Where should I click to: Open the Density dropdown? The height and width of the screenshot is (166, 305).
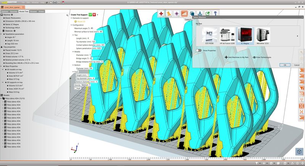(85, 85)
